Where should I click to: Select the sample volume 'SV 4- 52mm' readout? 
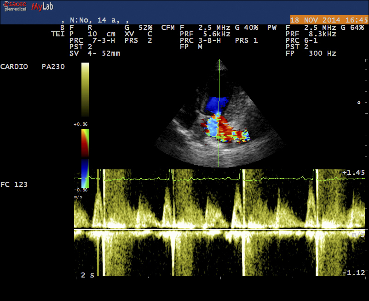coord(95,53)
